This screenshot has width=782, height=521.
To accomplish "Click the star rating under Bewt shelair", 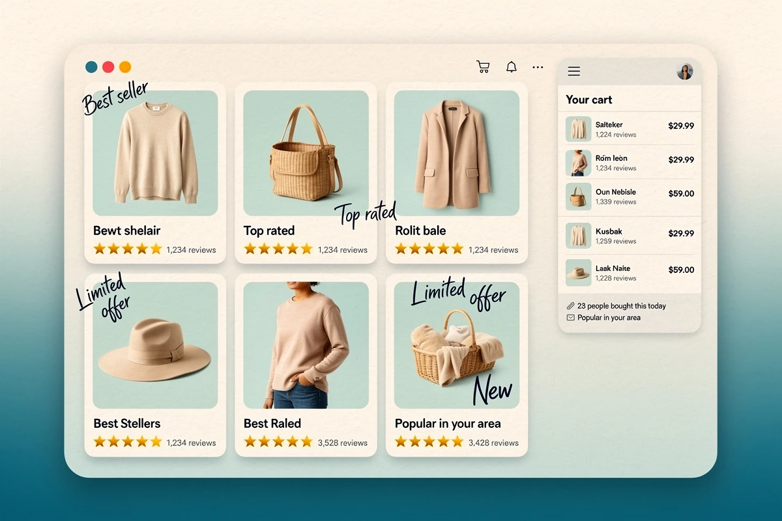I will (128, 249).
